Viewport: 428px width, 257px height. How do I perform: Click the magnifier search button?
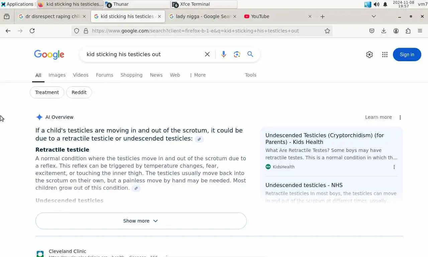pyautogui.click(x=250, y=54)
